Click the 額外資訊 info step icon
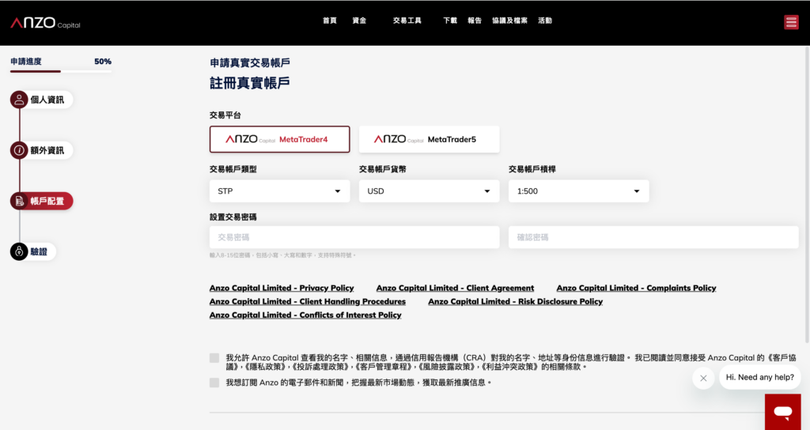810x430 pixels. tap(19, 150)
